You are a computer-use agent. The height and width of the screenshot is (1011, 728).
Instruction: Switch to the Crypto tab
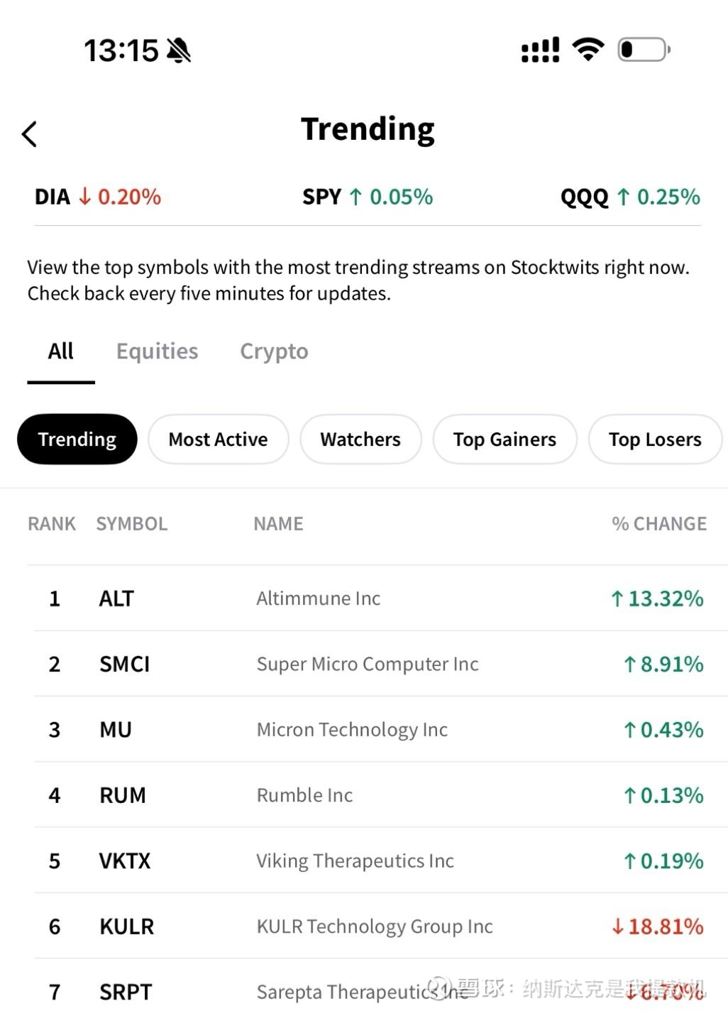274,351
